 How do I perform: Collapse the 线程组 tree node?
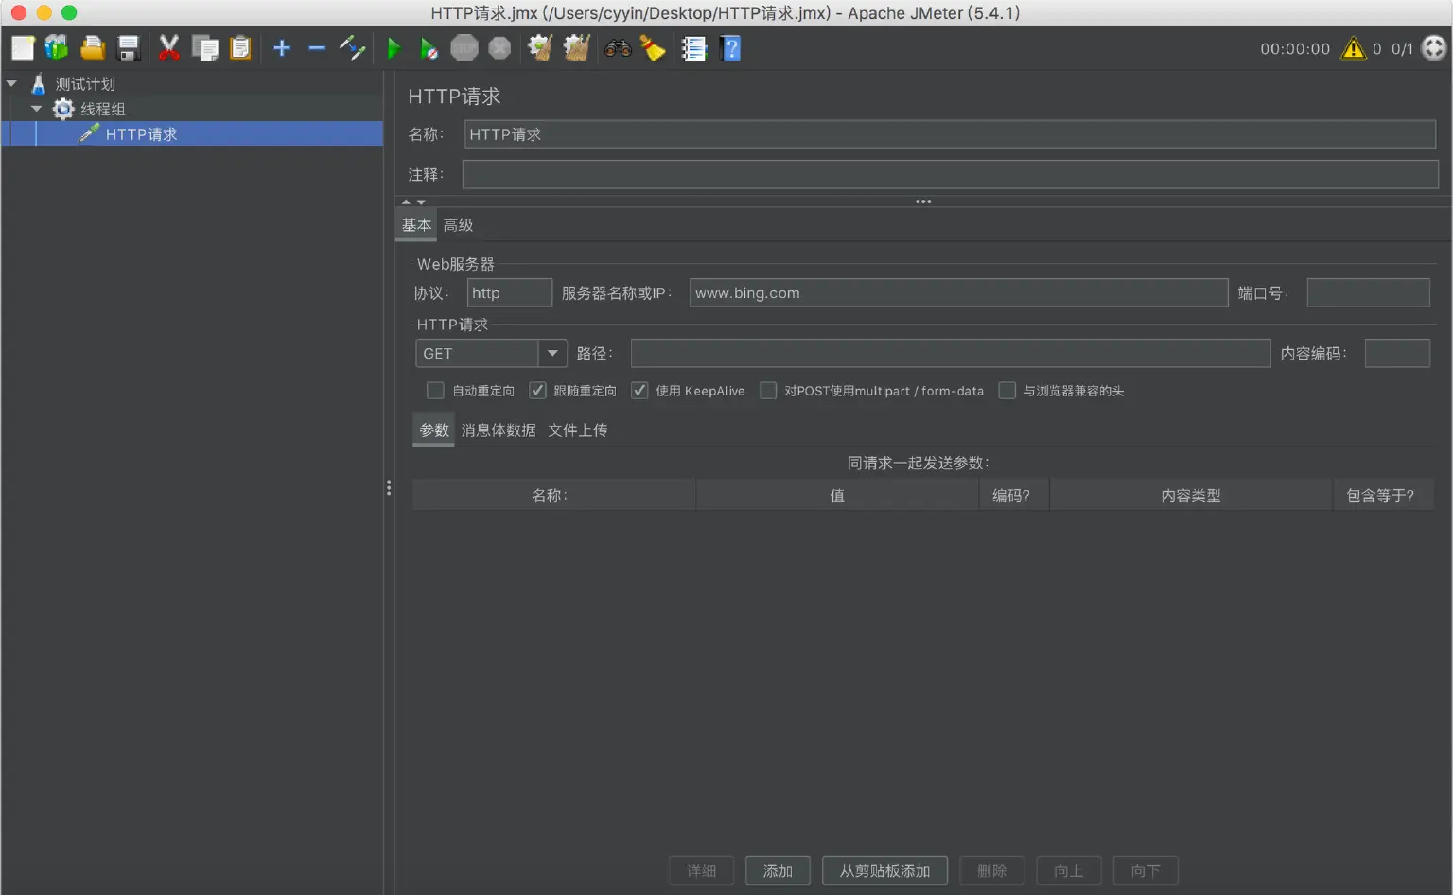pyautogui.click(x=36, y=109)
